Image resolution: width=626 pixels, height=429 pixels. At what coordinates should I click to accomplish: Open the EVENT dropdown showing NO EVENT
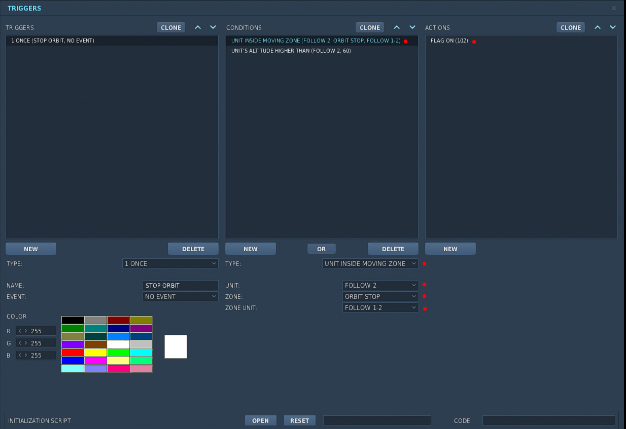[x=181, y=296]
